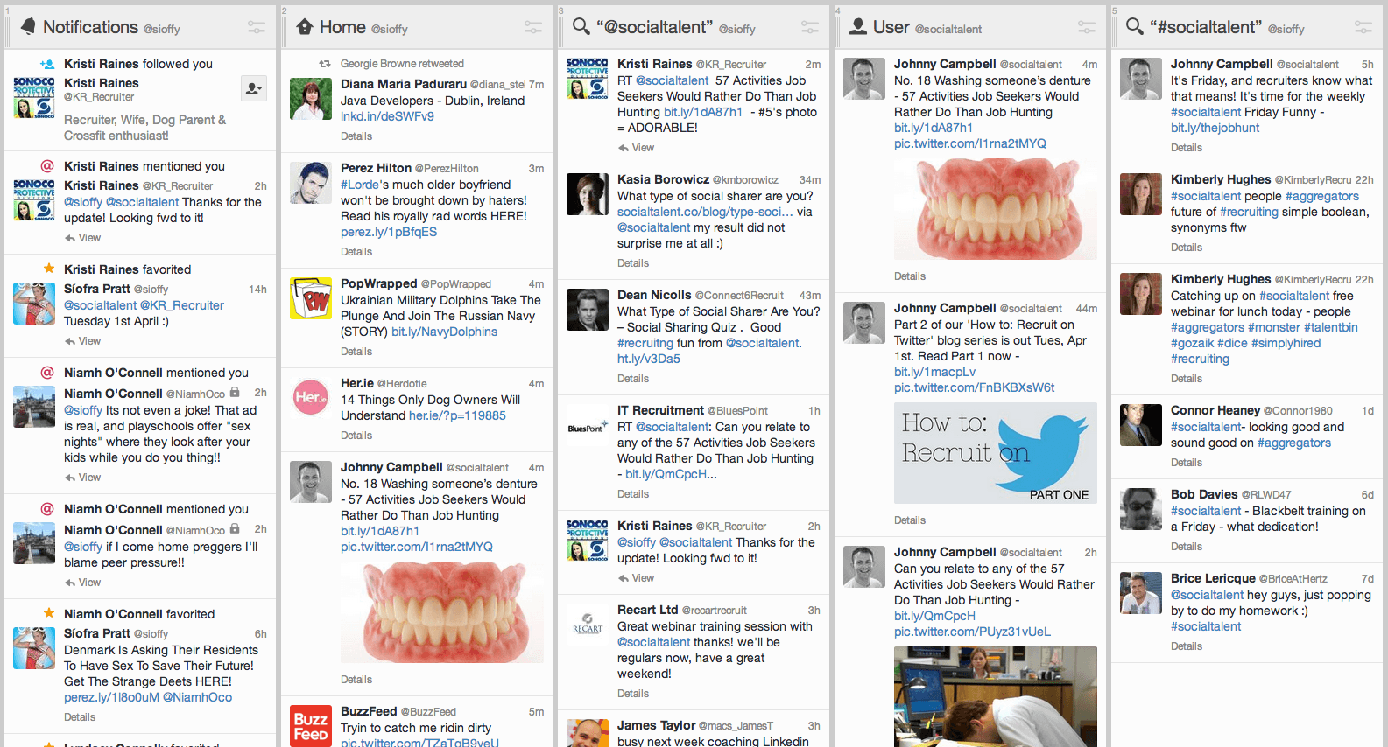Click Recart Ltd logo avatar

(588, 625)
